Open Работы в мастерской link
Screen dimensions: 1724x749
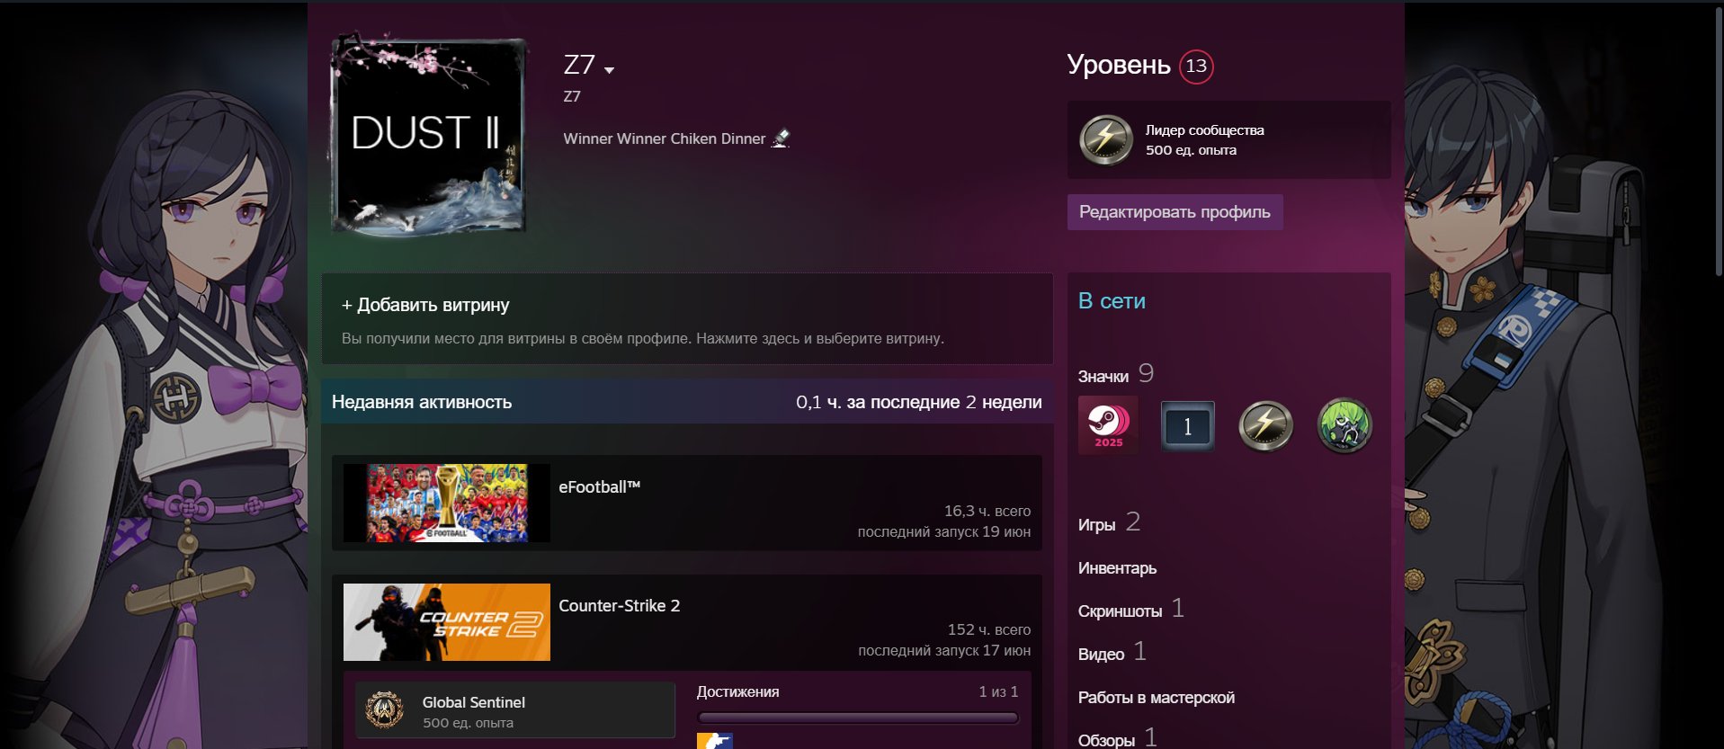(1157, 698)
